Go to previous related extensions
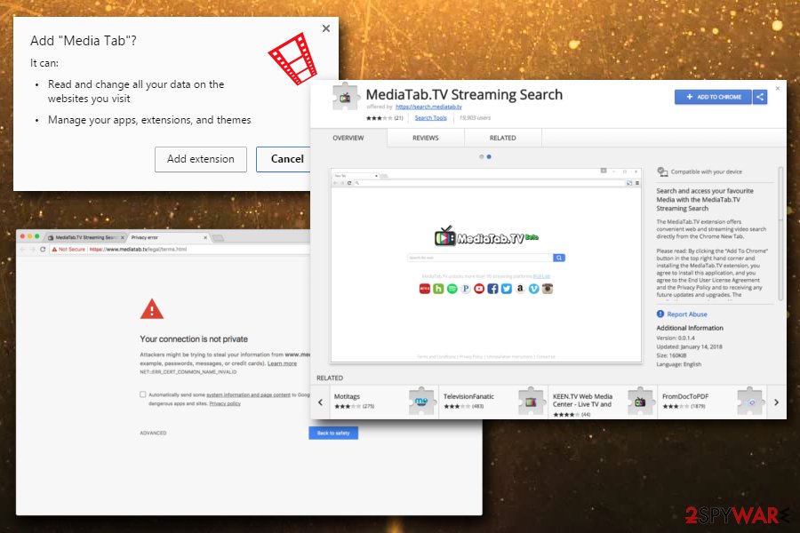Screen dimensions: 800x533 pos(320,402)
